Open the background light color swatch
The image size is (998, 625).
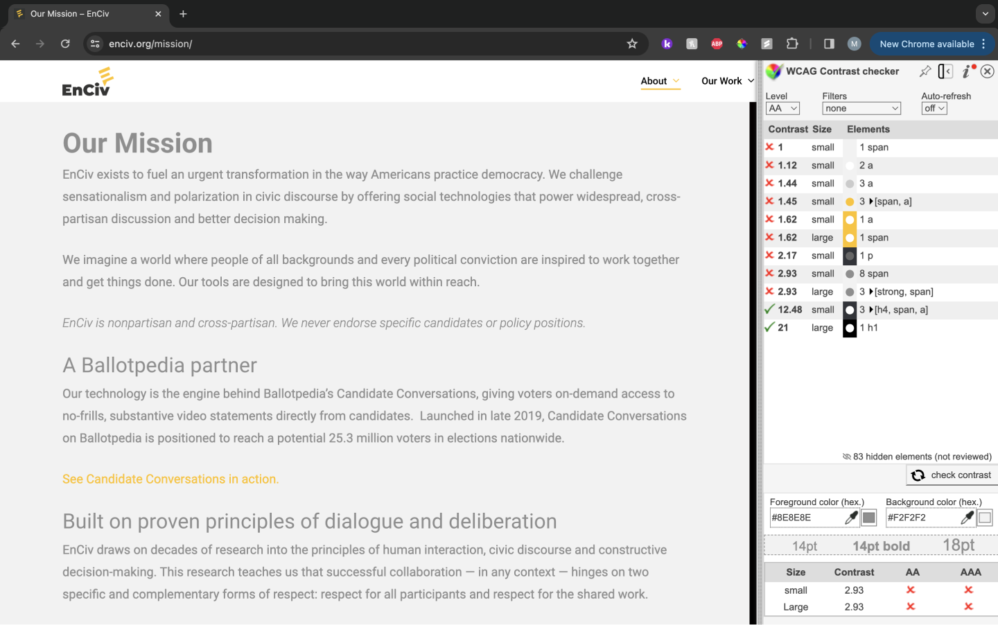(985, 518)
